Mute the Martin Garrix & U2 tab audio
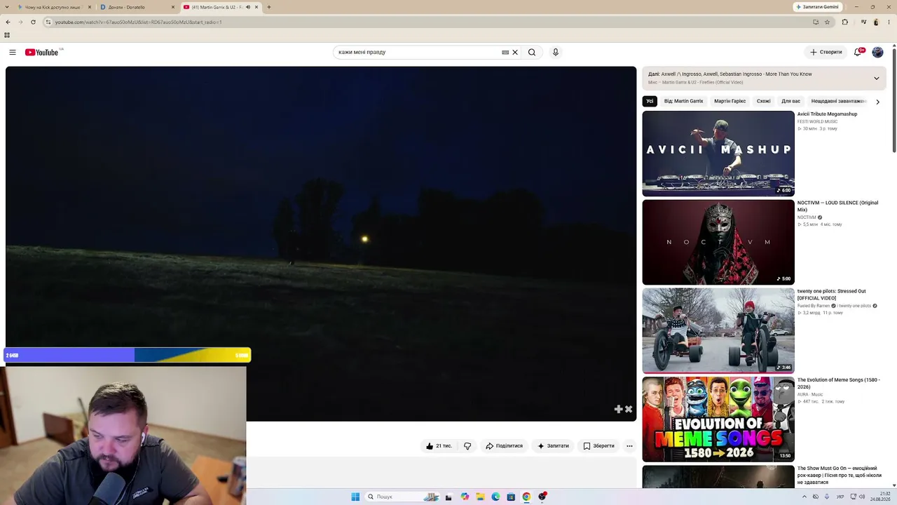This screenshot has height=505, width=897. pos(247,7)
